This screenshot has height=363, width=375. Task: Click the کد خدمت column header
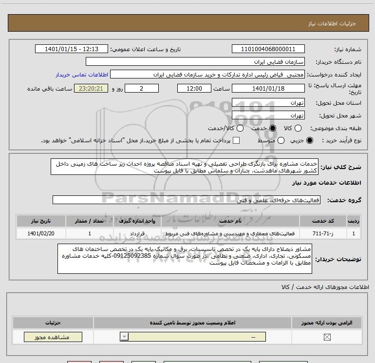[323, 221]
